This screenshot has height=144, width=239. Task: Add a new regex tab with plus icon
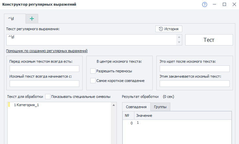pos(32,19)
